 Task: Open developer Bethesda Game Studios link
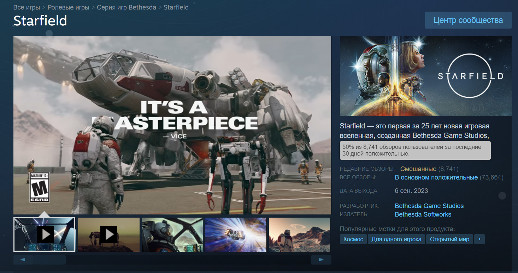[x=429, y=206]
